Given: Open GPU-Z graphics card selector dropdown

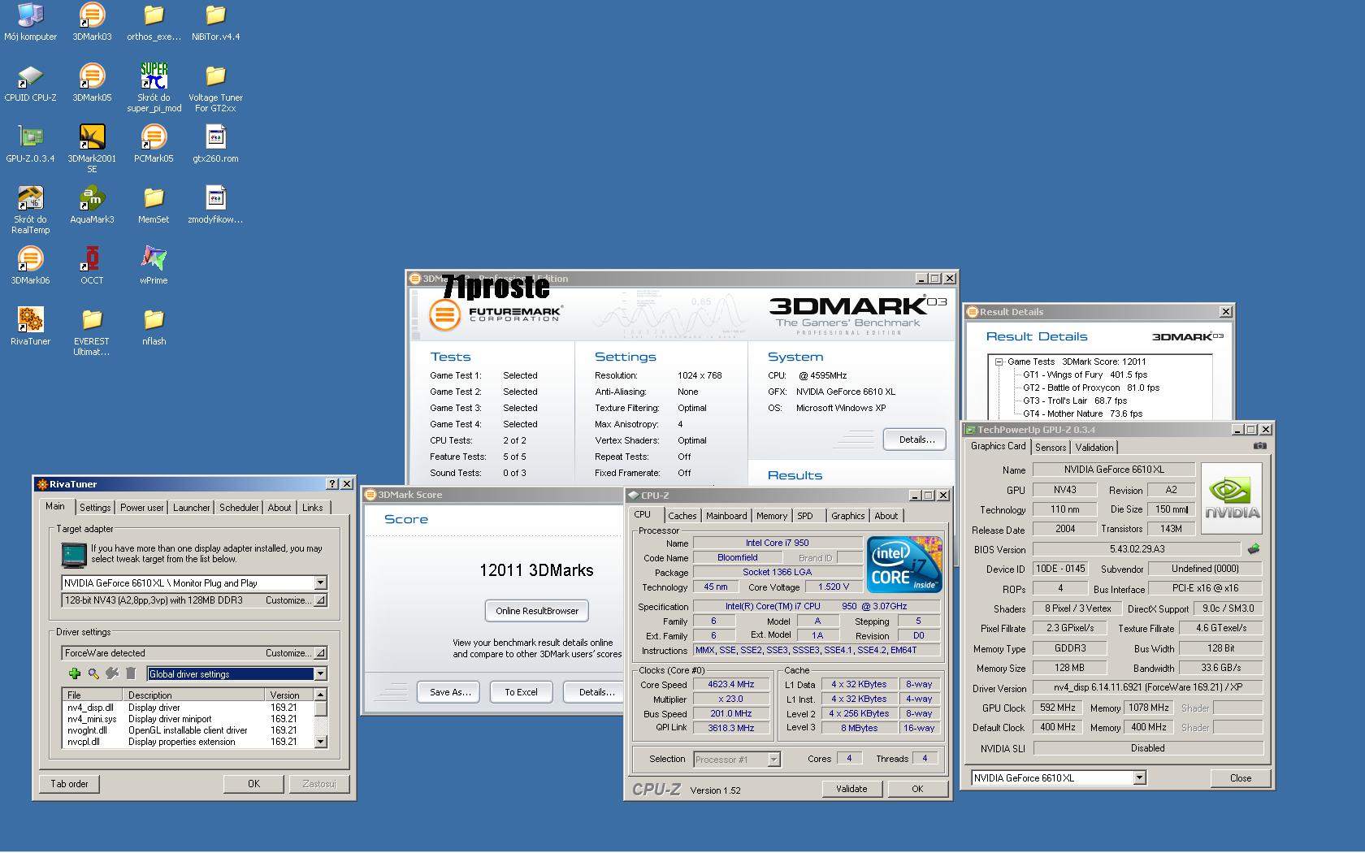Looking at the screenshot, I should [1139, 777].
